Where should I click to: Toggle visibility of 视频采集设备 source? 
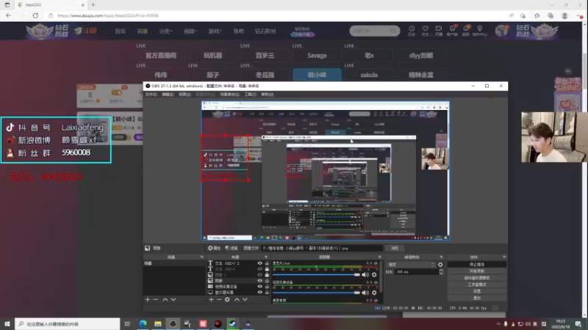pos(260,287)
